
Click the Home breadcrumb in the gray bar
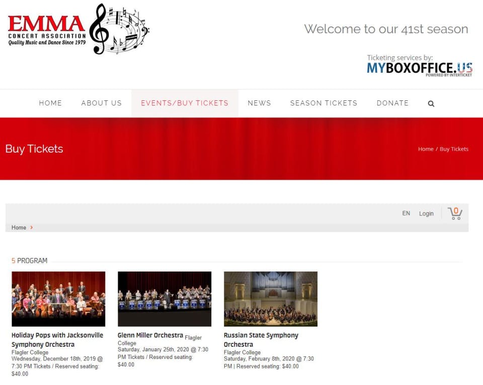(x=19, y=227)
